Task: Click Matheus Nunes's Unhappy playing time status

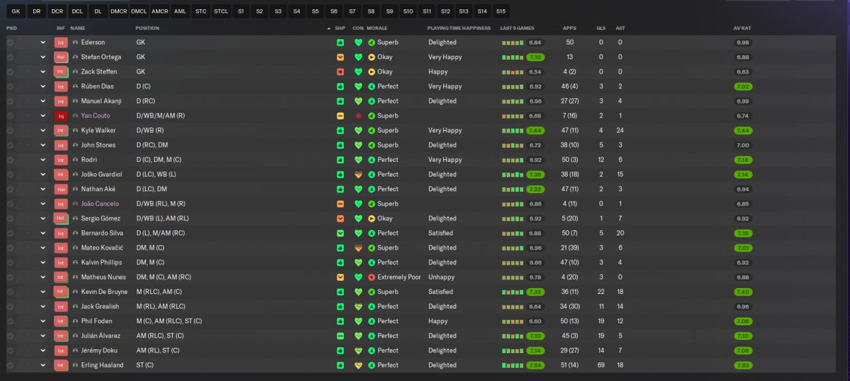Action: coord(442,277)
